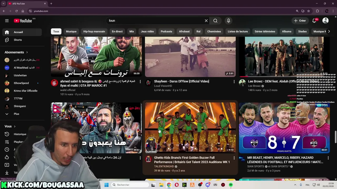Select the Podcasts chip
The height and width of the screenshot is (189, 337).
[x=166, y=31]
